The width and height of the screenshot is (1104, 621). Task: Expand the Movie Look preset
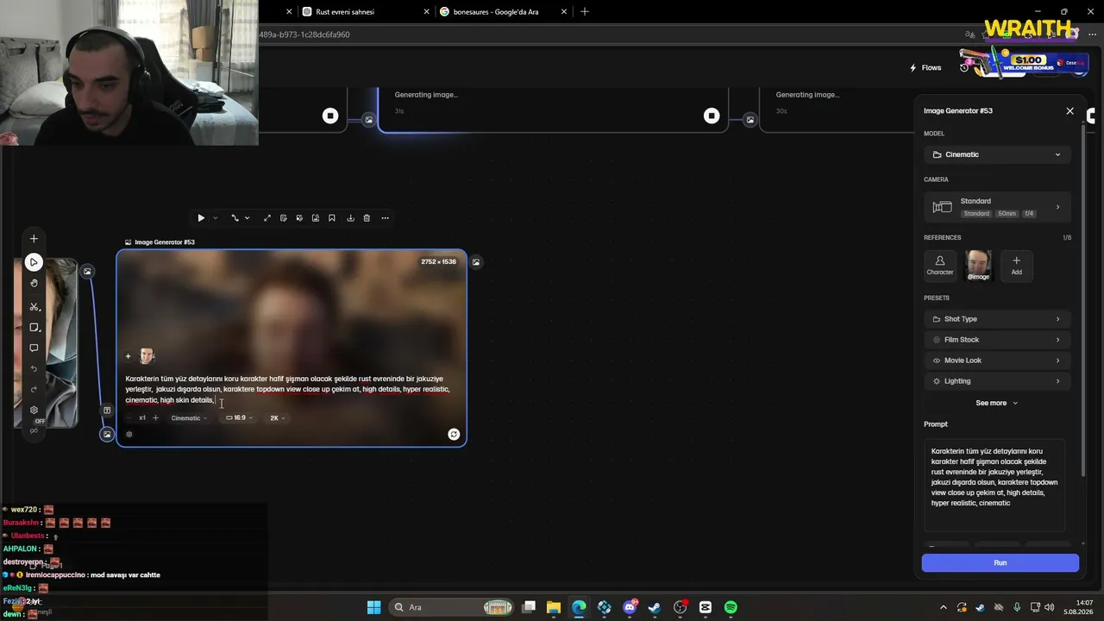point(997,361)
